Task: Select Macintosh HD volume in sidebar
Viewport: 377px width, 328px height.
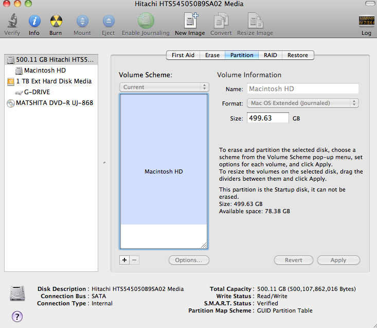Action: click(51, 70)
